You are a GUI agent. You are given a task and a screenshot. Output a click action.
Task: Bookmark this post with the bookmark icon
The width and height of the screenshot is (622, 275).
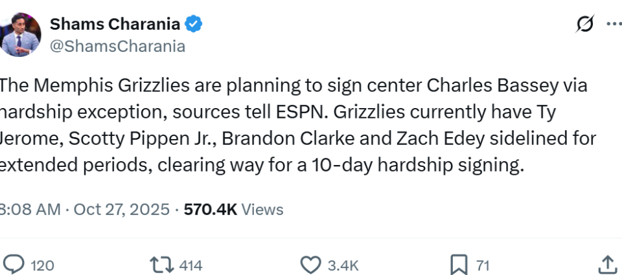click(459, 264)
